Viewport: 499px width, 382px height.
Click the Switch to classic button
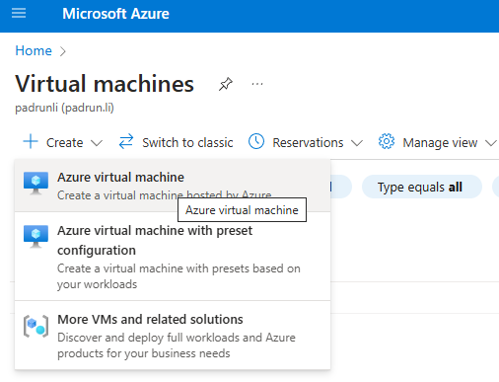click(176, 142)
